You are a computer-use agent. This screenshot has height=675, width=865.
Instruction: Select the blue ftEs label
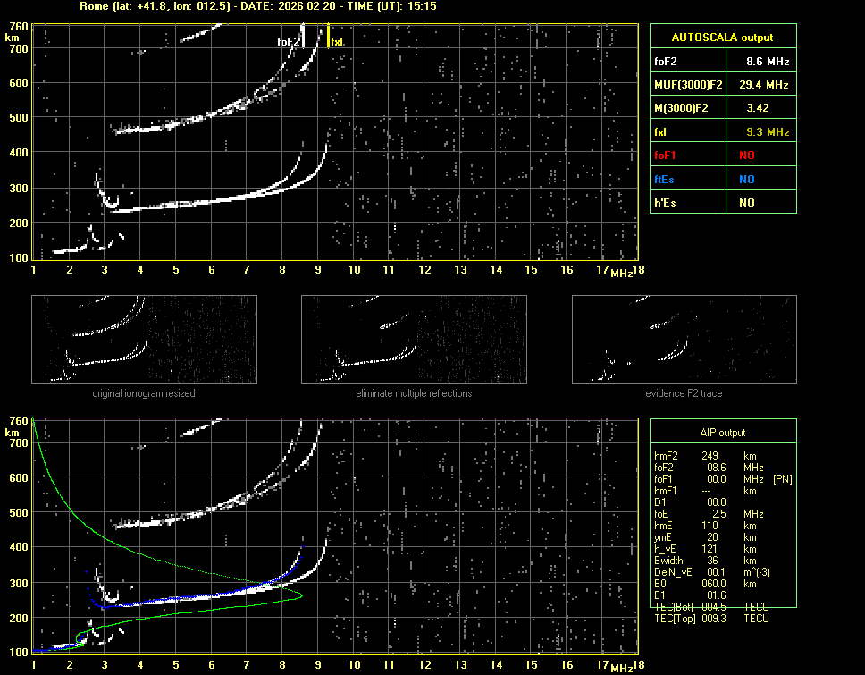[664, 179]
